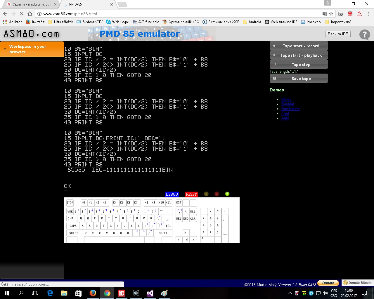
Task: Click the red RESET button
Action: pyautogui.click(x=191, y=194)
